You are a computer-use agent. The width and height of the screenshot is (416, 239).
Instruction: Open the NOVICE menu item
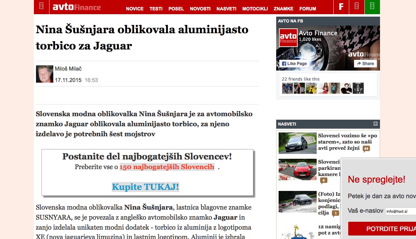coord(135,9)
